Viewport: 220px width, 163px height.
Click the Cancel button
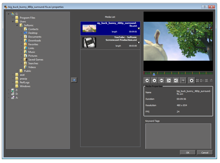(205, 152)
